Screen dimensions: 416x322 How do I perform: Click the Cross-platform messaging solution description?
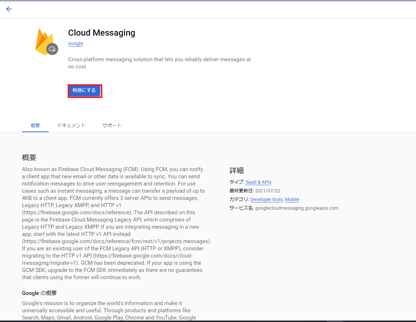click(x=160, y=63)
